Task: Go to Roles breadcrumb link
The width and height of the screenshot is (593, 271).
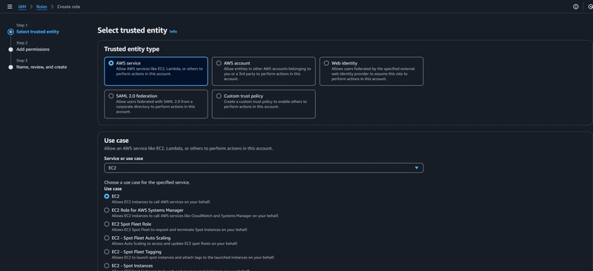Action: pyautogui.click(x=42, y=7)
